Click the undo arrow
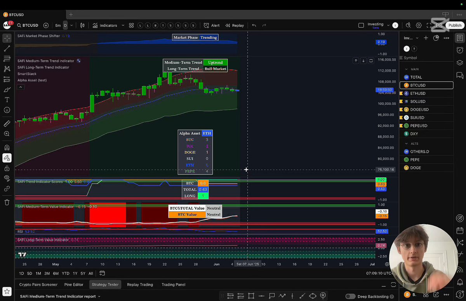Screen dimensions: 466x301 point(254,25)
